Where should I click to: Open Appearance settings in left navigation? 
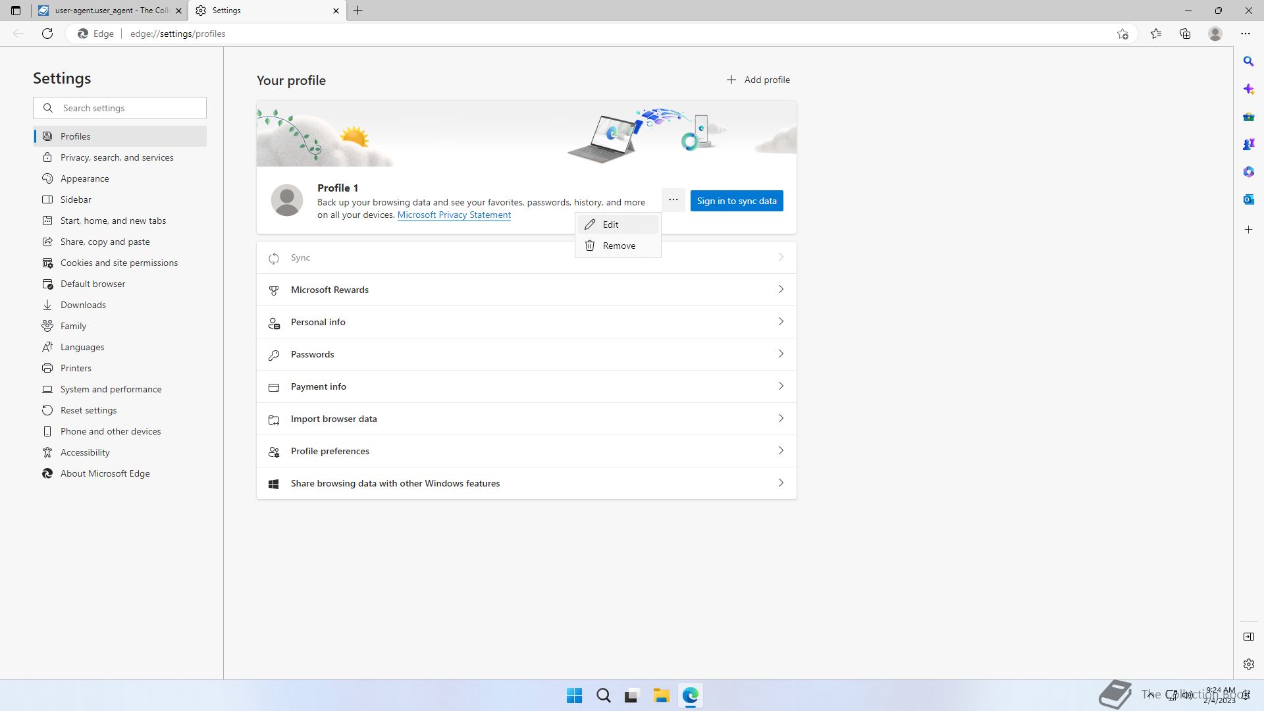[85, 178]
